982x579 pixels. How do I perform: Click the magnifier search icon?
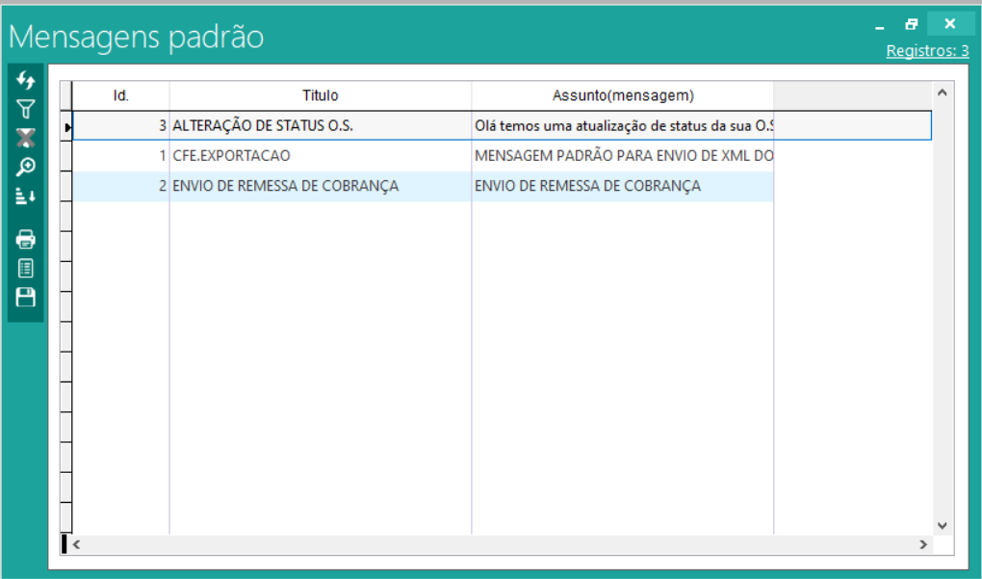pos(26,167)
